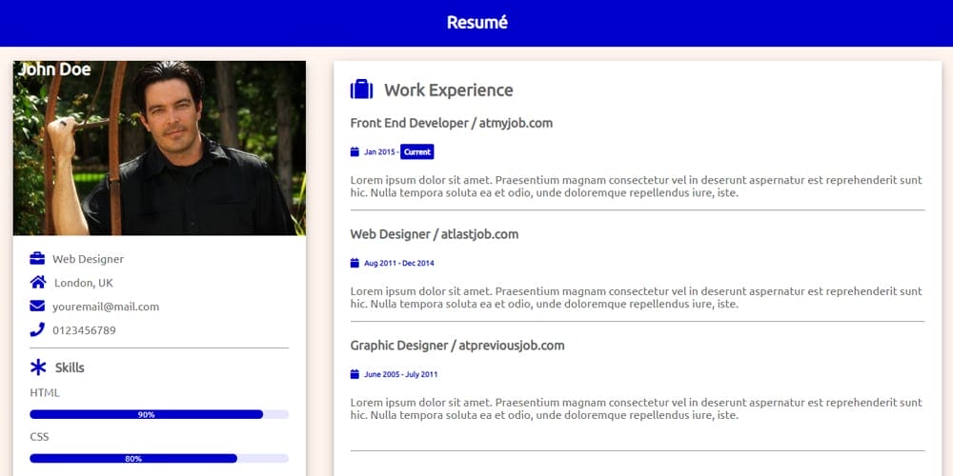Click the Front End Developer / atmyjob.com heading
The height and width of the screenshot is (476, 953).
coord(451,123)
